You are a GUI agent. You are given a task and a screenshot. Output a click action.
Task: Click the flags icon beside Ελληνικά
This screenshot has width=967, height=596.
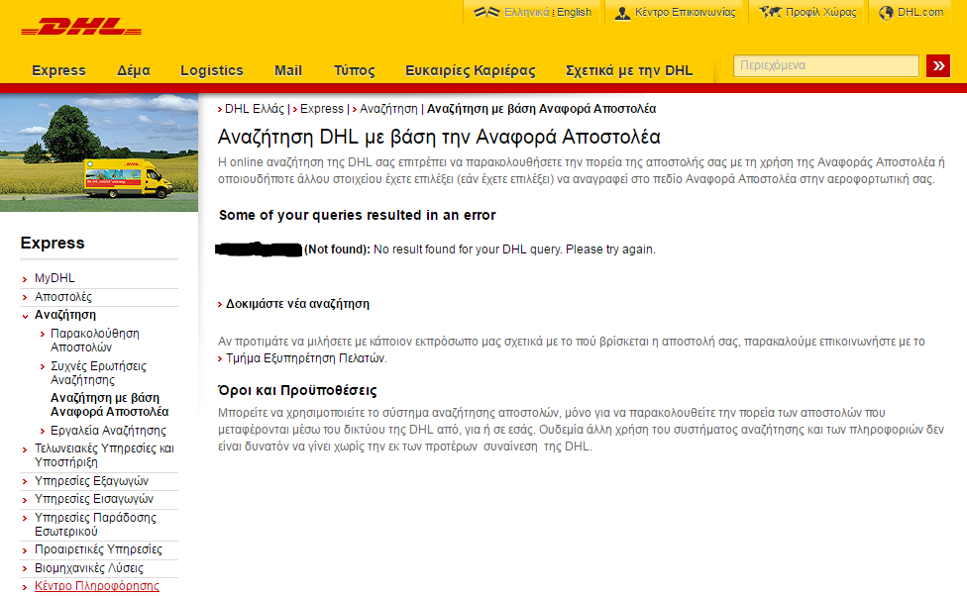coord(485,12)
